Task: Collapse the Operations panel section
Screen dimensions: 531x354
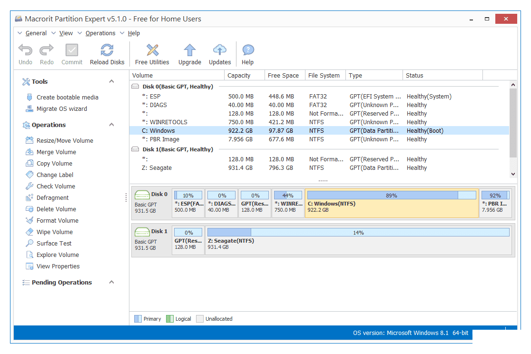Action: click(x=111, y=125)
